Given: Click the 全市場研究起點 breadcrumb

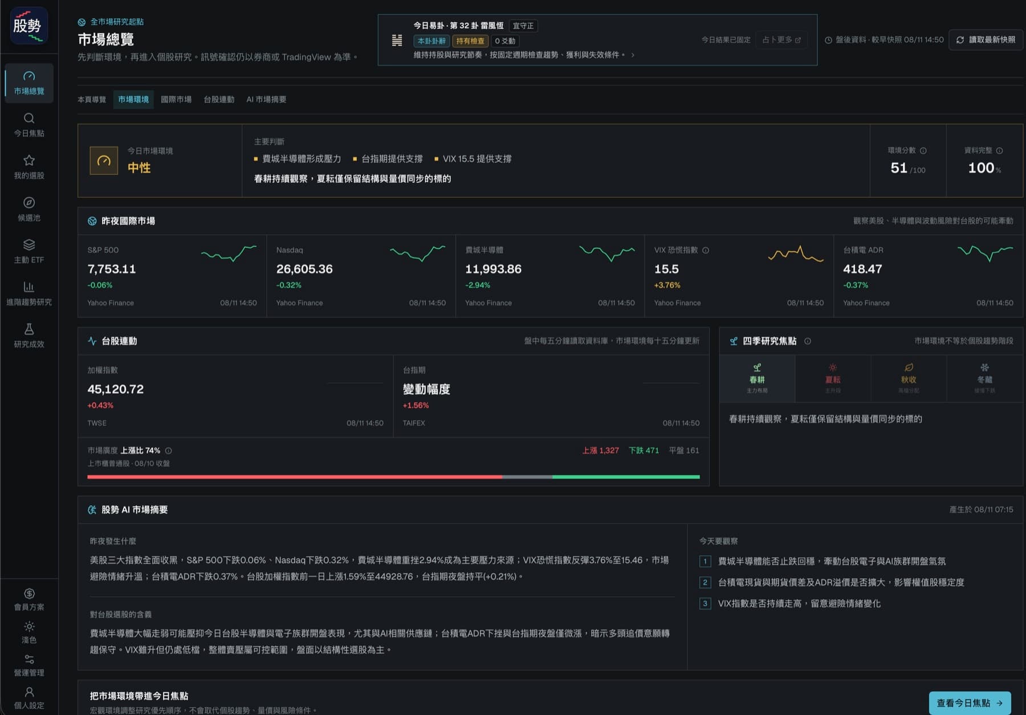Looking at the screenshot, I should point(111,22).
